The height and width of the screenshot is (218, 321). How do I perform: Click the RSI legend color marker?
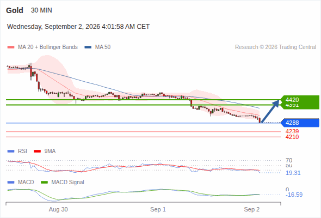(11, 152)
